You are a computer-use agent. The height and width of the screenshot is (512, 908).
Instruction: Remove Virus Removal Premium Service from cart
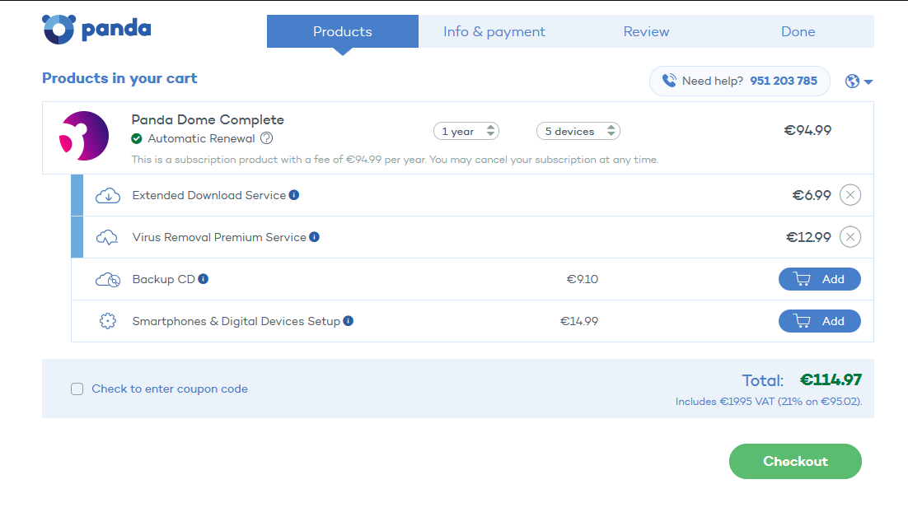(850, 236)
